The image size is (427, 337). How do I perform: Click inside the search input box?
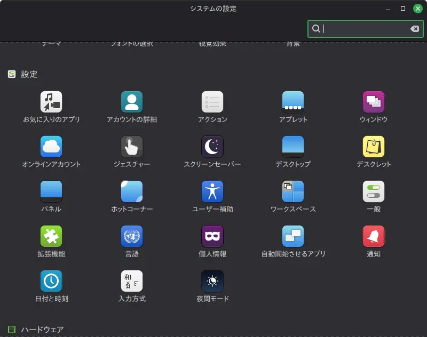[x=363, y=28]
